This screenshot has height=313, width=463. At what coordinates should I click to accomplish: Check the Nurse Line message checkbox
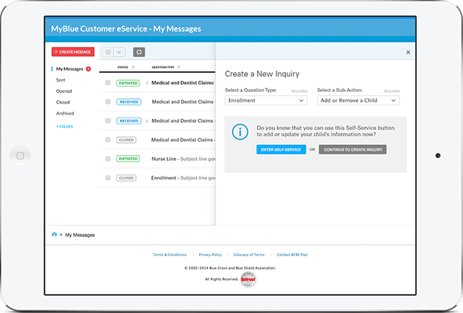point(108,159)
